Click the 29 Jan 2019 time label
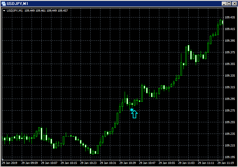Viewport: 238px width, 167px height. 9,163
